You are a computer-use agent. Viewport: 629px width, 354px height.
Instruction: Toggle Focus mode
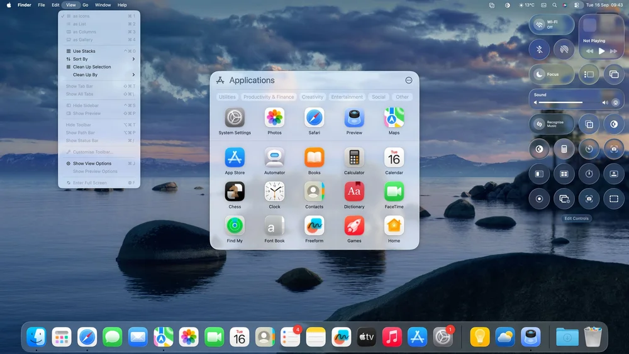click(x=552, y=74)
